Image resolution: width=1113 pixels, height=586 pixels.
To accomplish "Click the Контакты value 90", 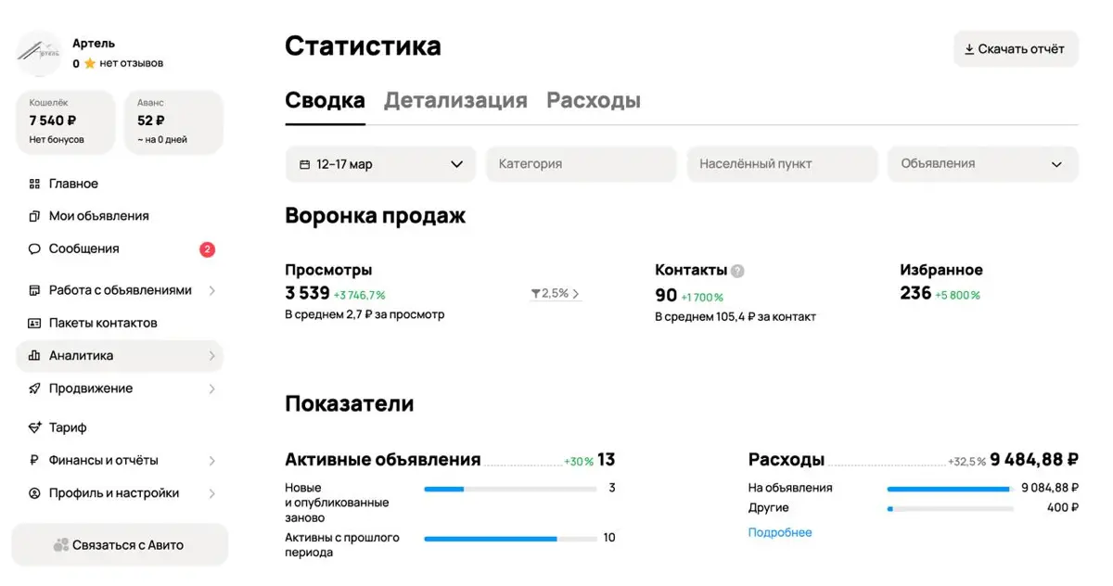I will click(x=666, y=295).
